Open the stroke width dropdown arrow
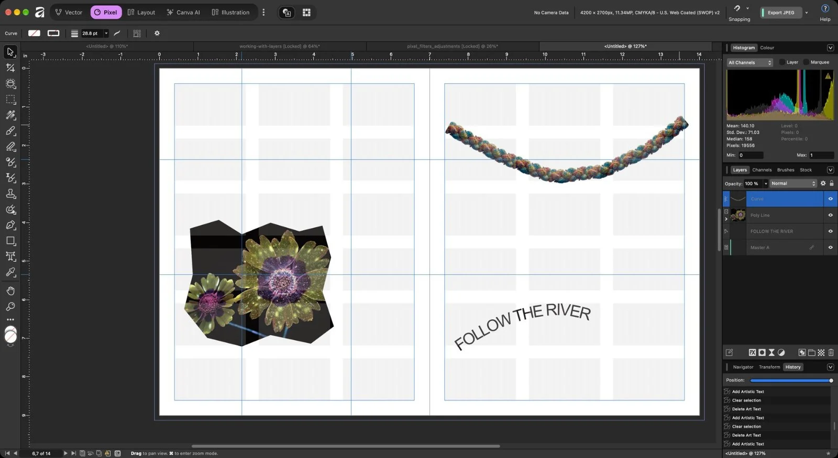Viewport: 838px width, 458px height. (106, 33)
